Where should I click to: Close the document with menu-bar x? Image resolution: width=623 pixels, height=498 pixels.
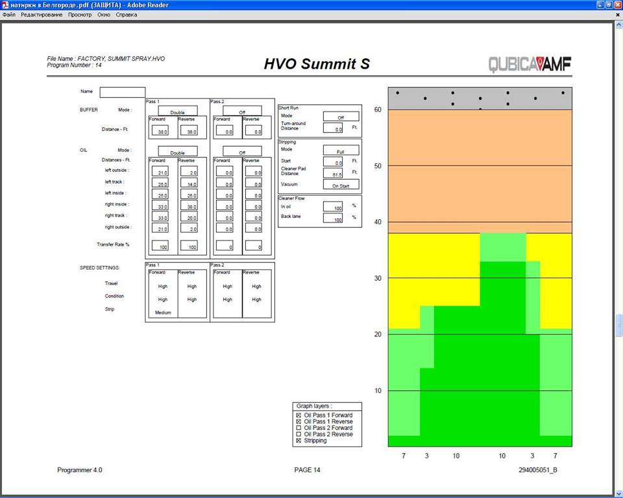pyautogui.click(x=618, y=15)
